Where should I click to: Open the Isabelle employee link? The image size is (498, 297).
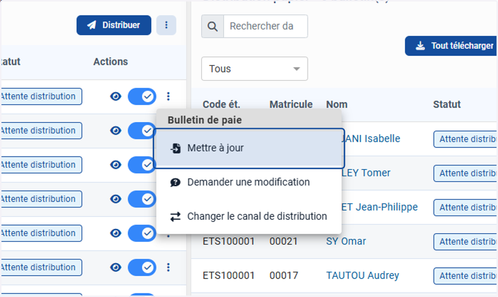pos(371,139)
